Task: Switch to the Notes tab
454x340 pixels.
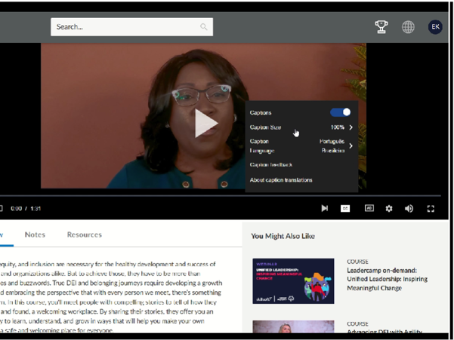Action: tap(35, 234)
